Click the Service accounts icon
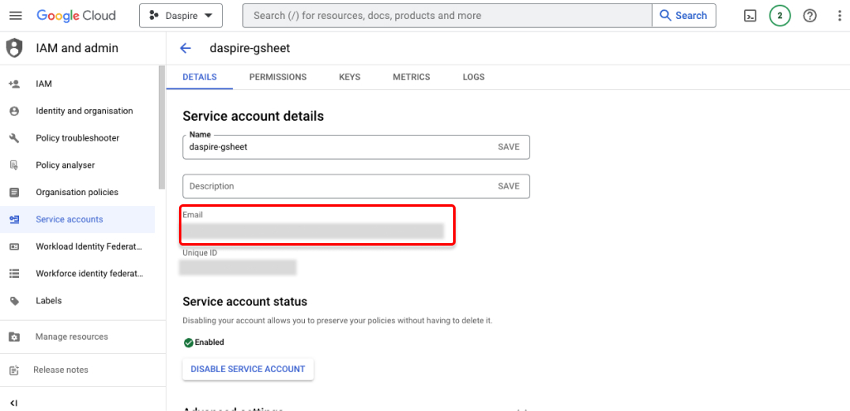Screen dimensions: 850x411 [x=15, y=219]
